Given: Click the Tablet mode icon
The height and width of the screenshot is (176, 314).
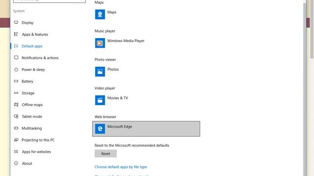Looking at the screenshot, I should pyautogui.click(x=16, y=116).
